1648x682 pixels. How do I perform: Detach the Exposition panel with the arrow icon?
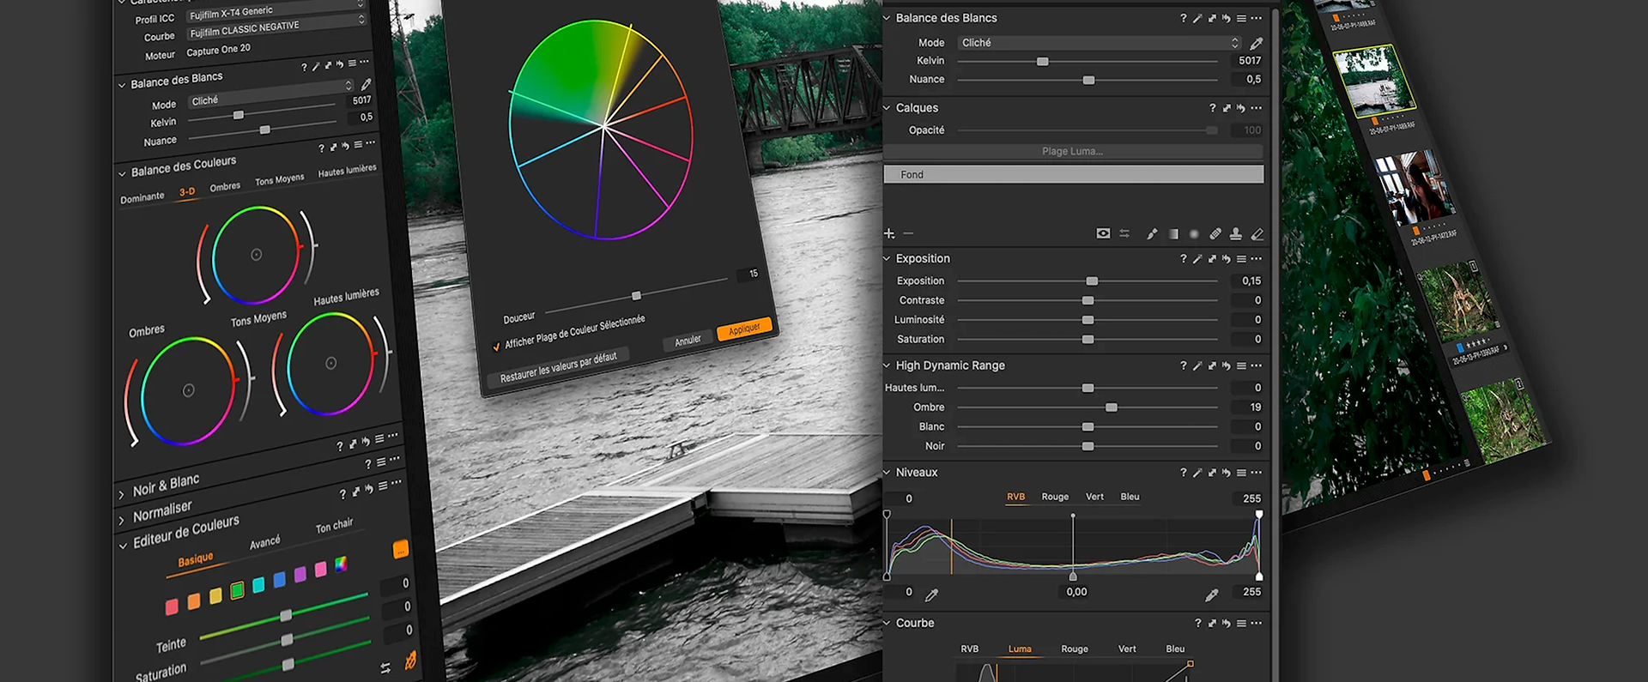(1212, 259)
